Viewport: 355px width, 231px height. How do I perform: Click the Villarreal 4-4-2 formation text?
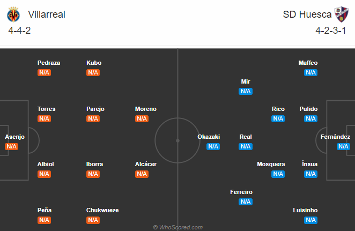[19, 31]
